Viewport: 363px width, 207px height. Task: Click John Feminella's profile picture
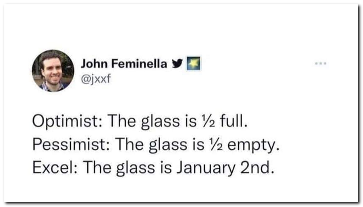[x=53, y=71]
